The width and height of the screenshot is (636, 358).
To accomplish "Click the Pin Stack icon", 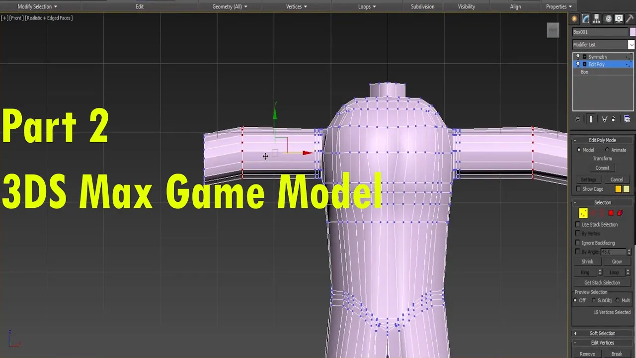I will [x=577, y=119].
